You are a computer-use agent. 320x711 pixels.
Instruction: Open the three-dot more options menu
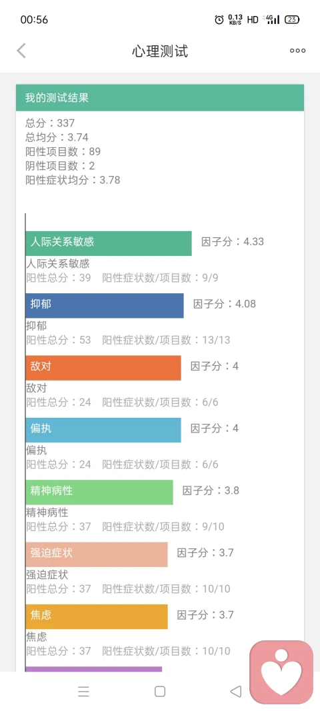pos(298,51)
